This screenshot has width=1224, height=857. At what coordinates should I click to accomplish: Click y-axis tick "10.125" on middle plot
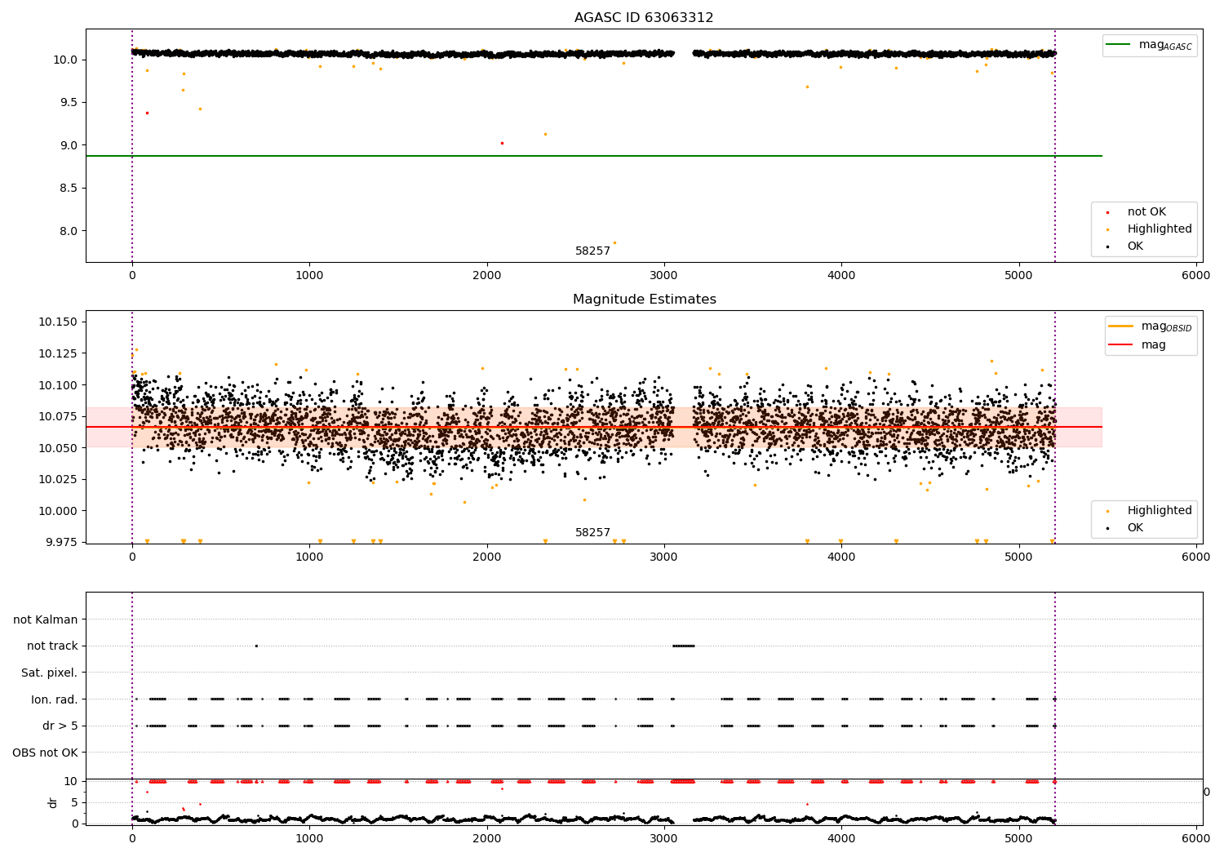59,353
